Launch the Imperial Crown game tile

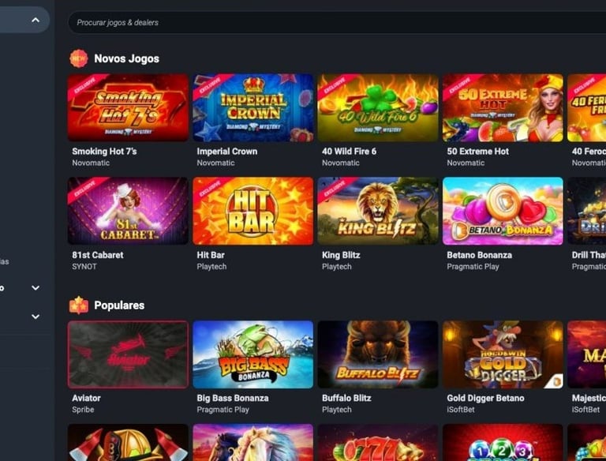253,107
